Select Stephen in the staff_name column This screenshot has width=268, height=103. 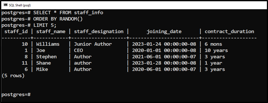[x=46, y=57]
